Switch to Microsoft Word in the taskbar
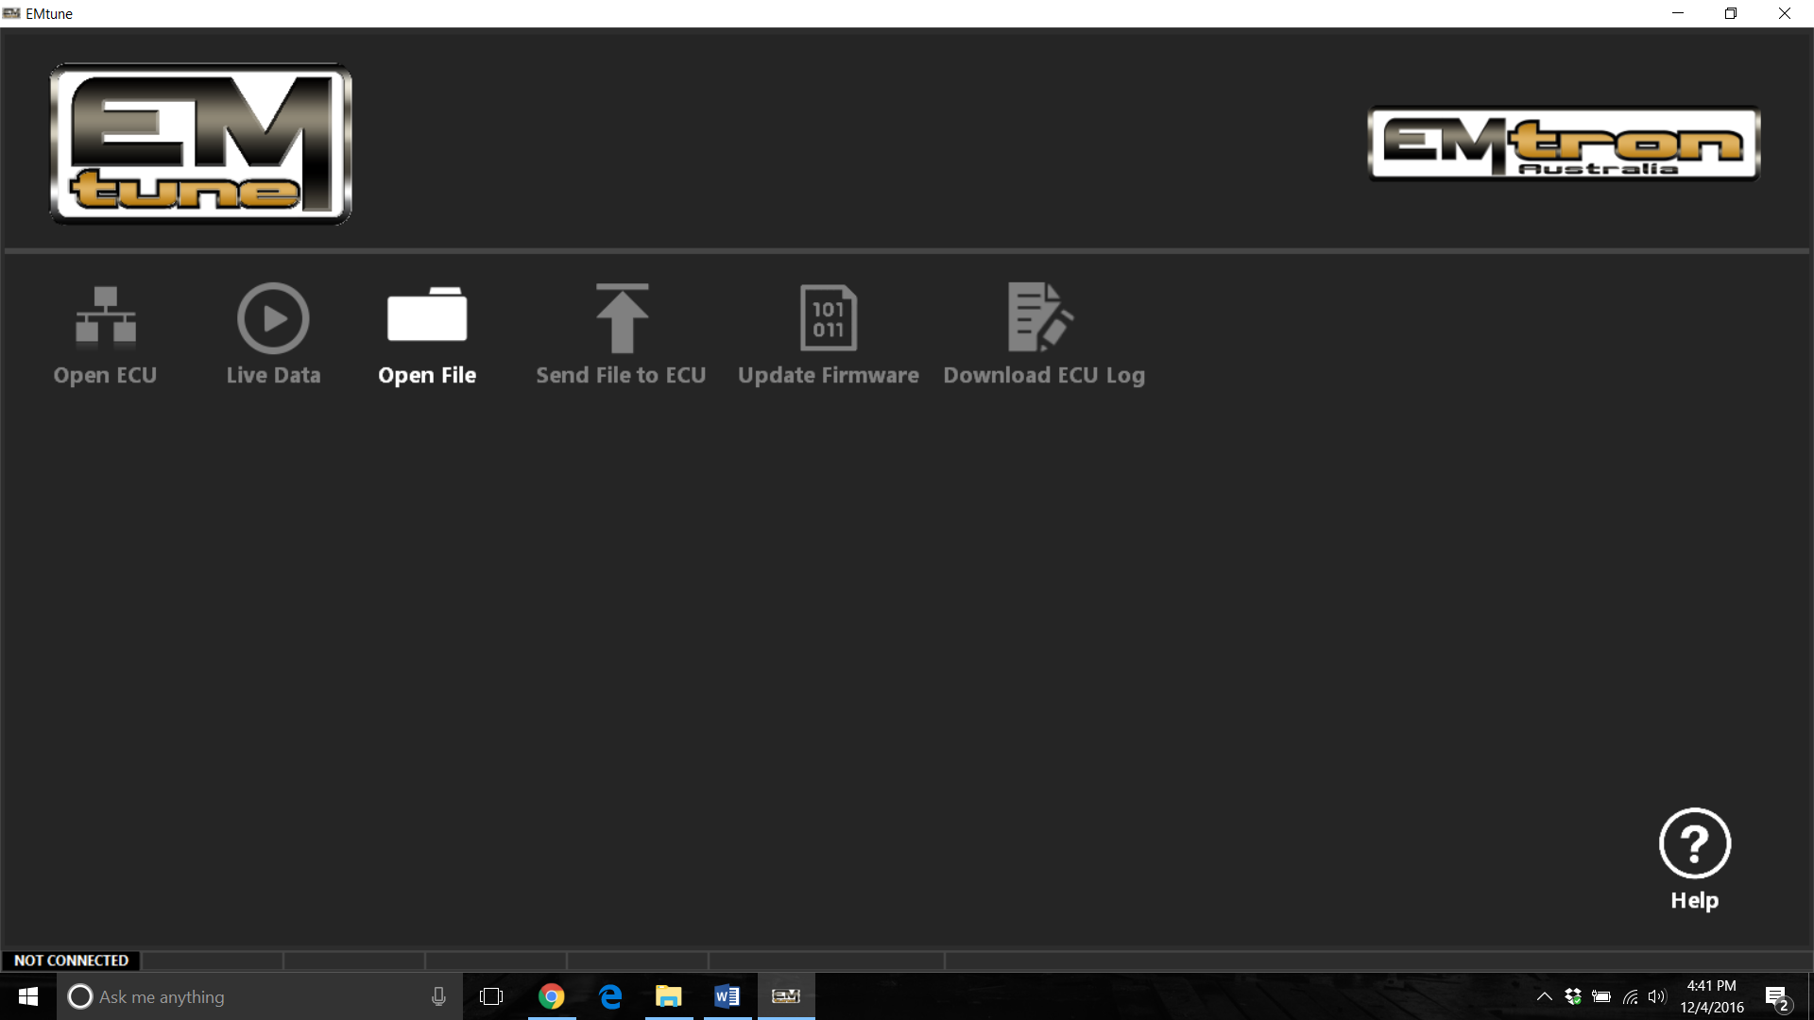The width and height of the screenshot is (1814, 1020). coord(727,996)
